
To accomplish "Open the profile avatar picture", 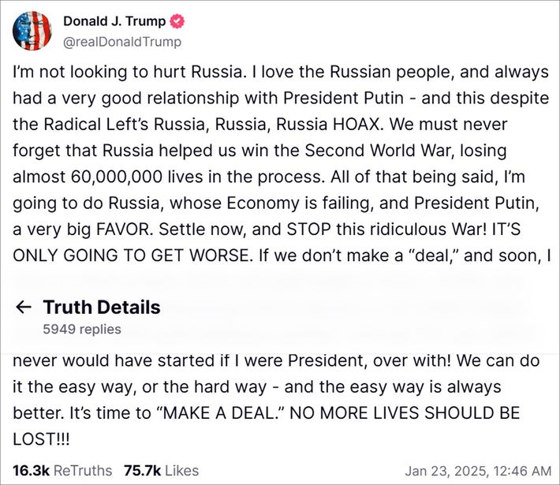I will 32,31.
